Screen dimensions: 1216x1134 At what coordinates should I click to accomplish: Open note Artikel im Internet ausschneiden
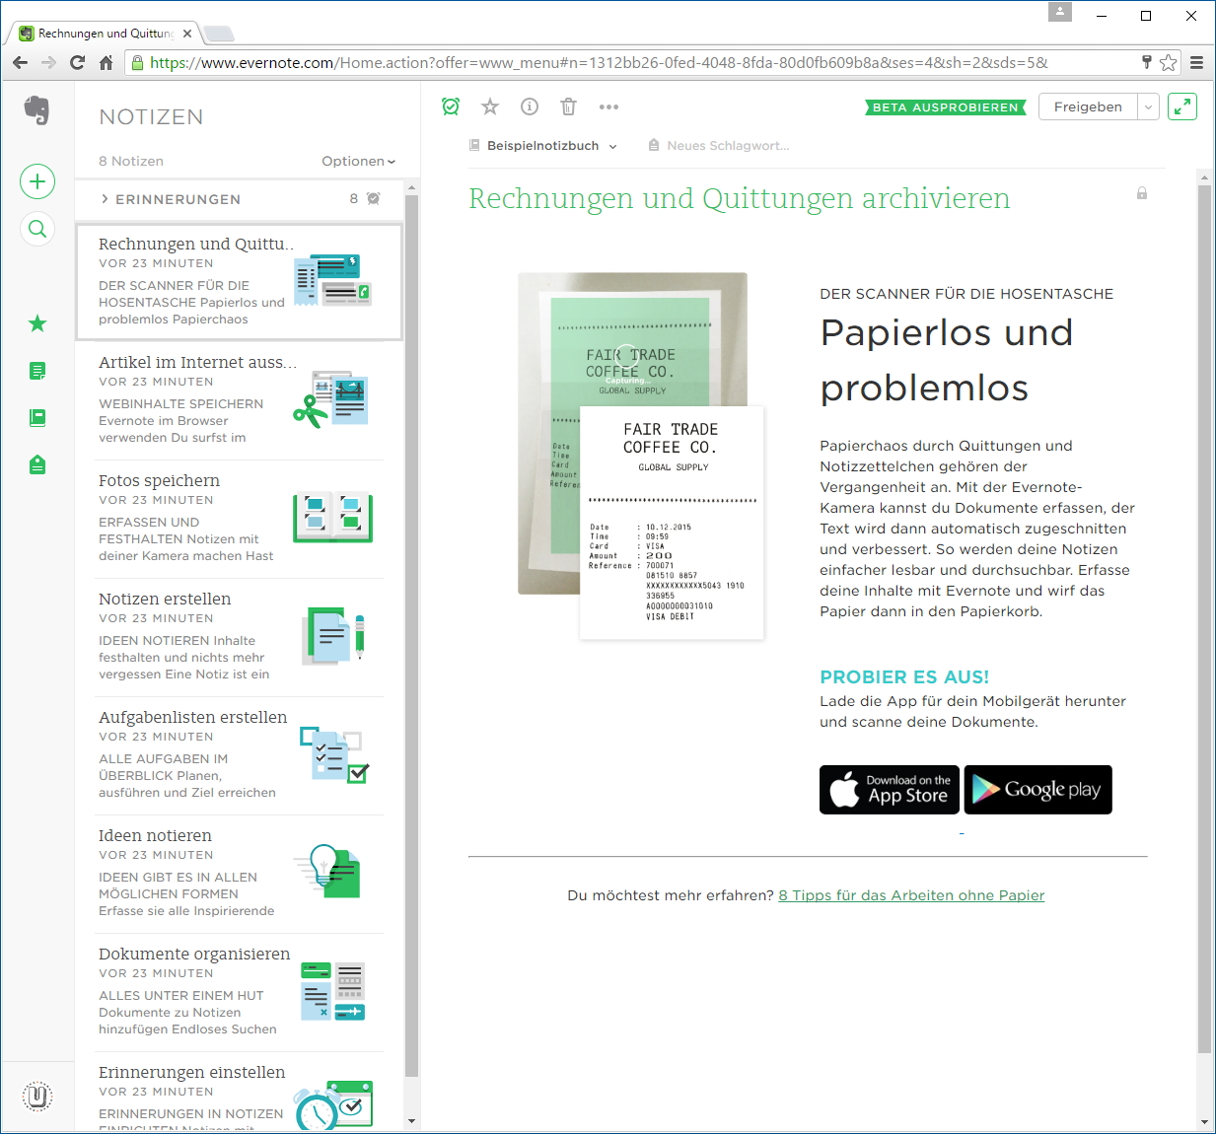(x=239, y=400)
